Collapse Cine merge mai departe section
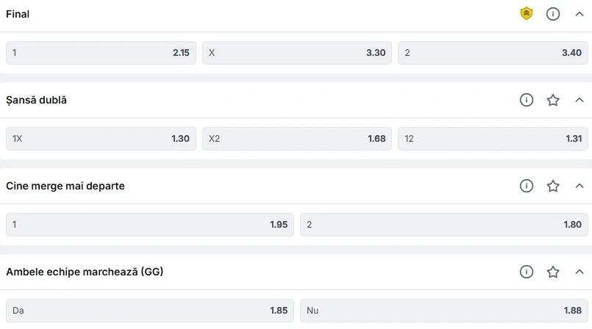Viewport: 592px width, 329px height. click(x=579, y=186)
